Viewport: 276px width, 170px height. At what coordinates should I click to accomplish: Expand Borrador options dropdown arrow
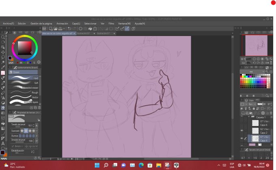37,146
